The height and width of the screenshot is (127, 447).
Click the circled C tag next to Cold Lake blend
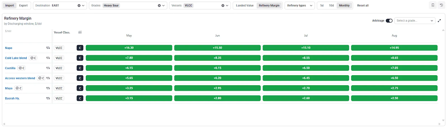click(33, 58)
